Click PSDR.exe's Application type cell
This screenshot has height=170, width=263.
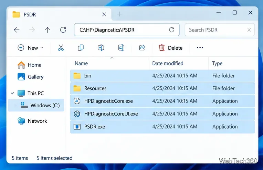(x=225, y=126)
